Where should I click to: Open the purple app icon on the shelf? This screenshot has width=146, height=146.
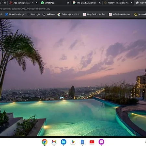[x=101, y=142]
